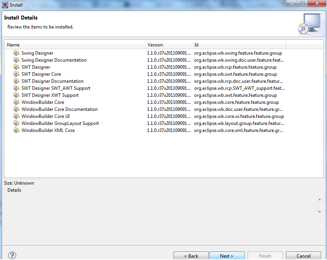Click the icon of WindowBuilder GroupLayout Support
Image resolution: width=327 pixels, height=260 pixels.
[x=16, y=123]
